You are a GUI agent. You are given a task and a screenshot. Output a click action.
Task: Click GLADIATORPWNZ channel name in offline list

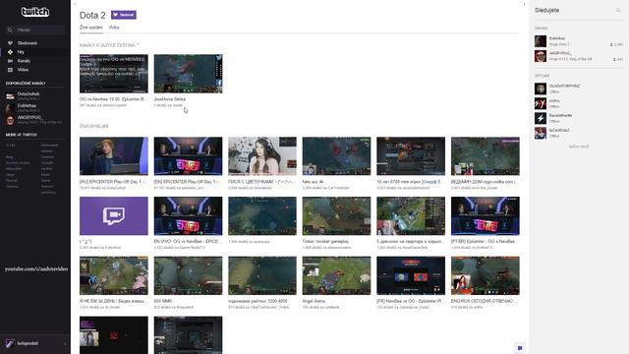(x=564, y=86)
